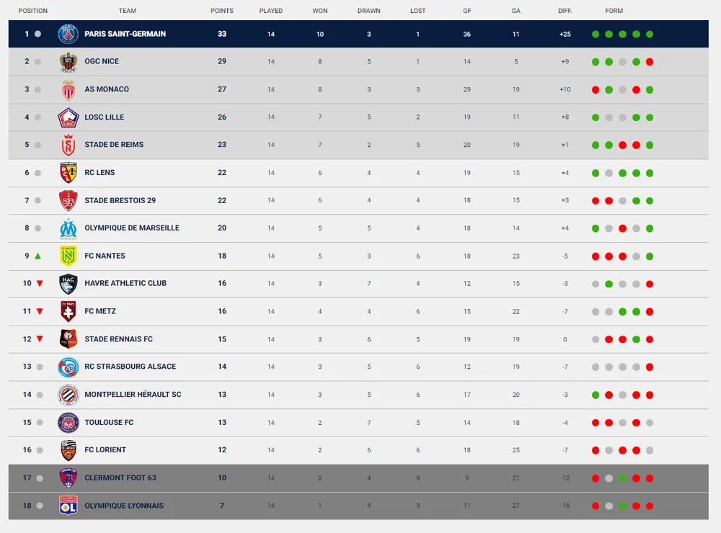Click red down arrow next to FC Metz
This screenshot has width=721, height=533.
(x=40, y=312)
